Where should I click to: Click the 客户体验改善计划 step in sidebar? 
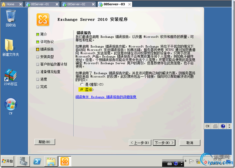pos(52,64)
